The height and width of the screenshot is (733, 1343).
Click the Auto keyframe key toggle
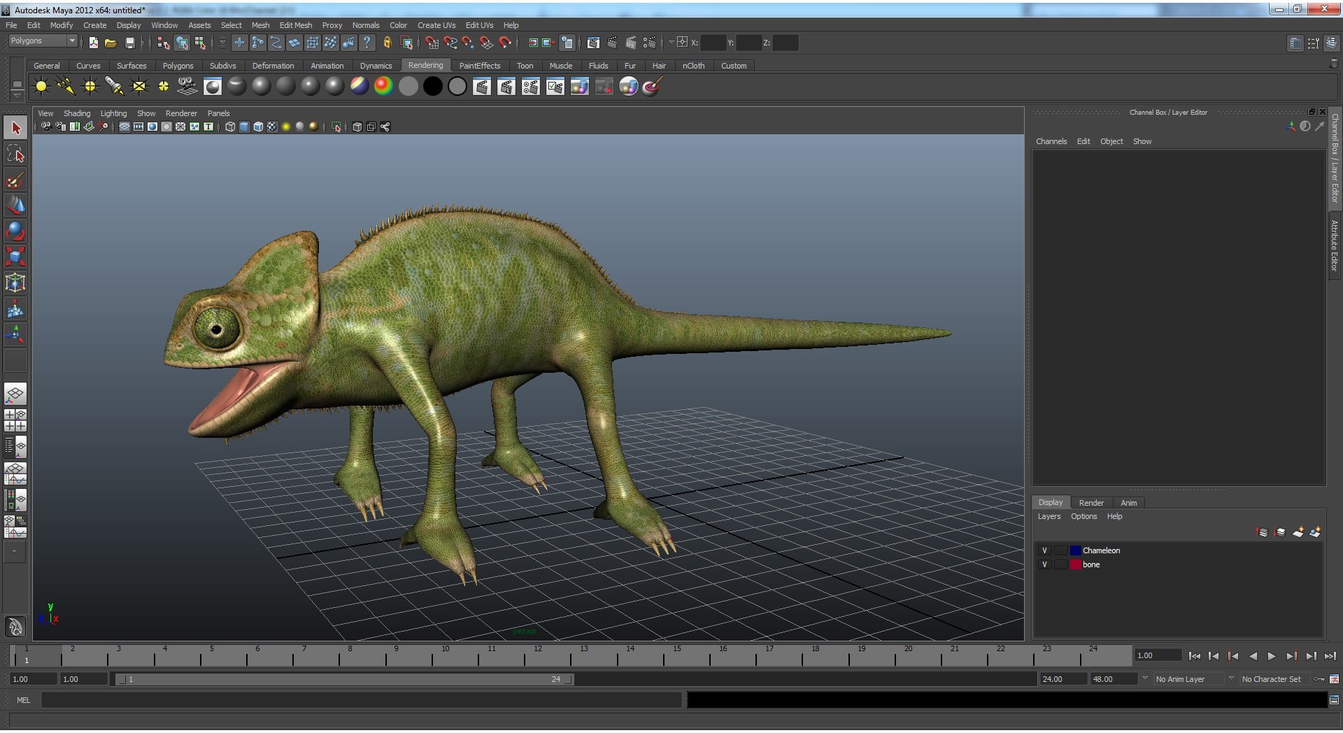pyautogui.click(x=1319, y=679)
